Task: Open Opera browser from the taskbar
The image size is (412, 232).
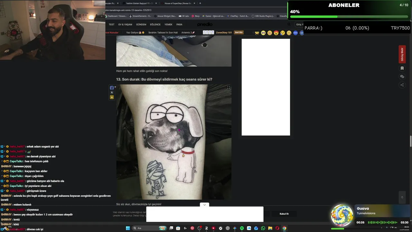Action: 277,228
